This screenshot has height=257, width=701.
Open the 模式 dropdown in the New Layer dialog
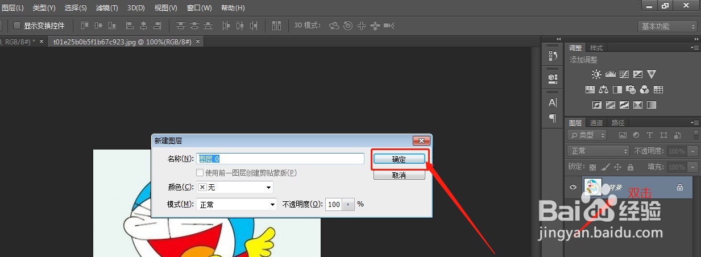pos(237,204)
